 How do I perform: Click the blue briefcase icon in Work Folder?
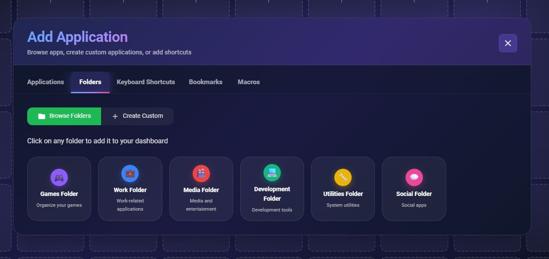pos(130,174)
